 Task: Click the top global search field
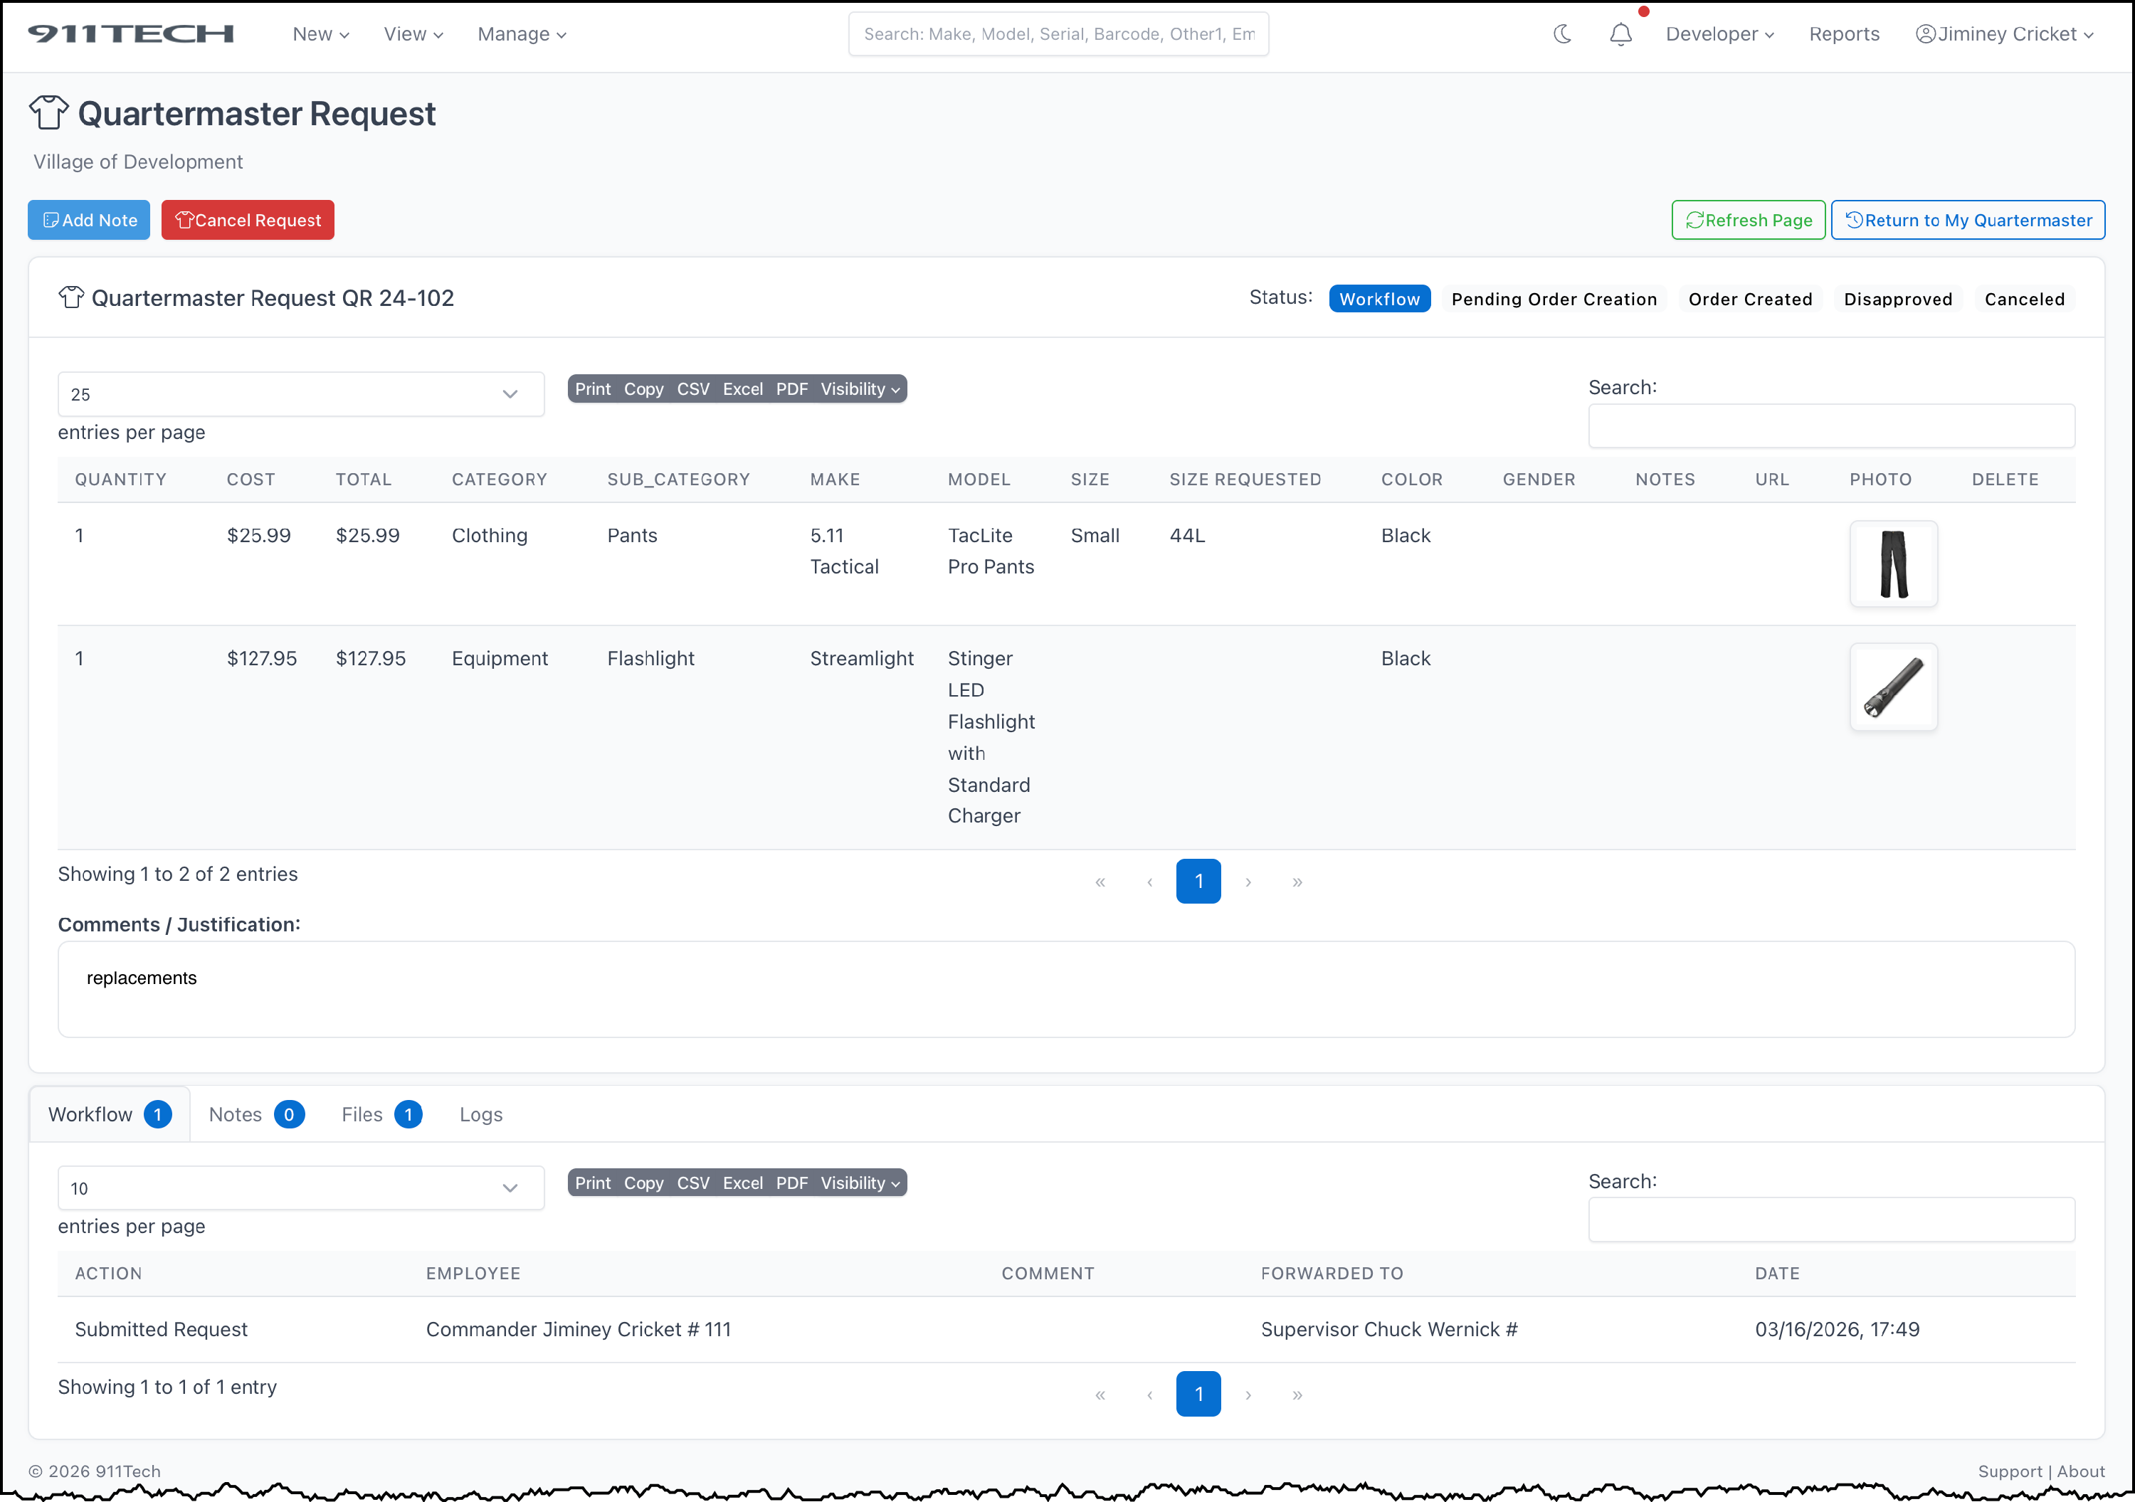[x=1058, y=34]
